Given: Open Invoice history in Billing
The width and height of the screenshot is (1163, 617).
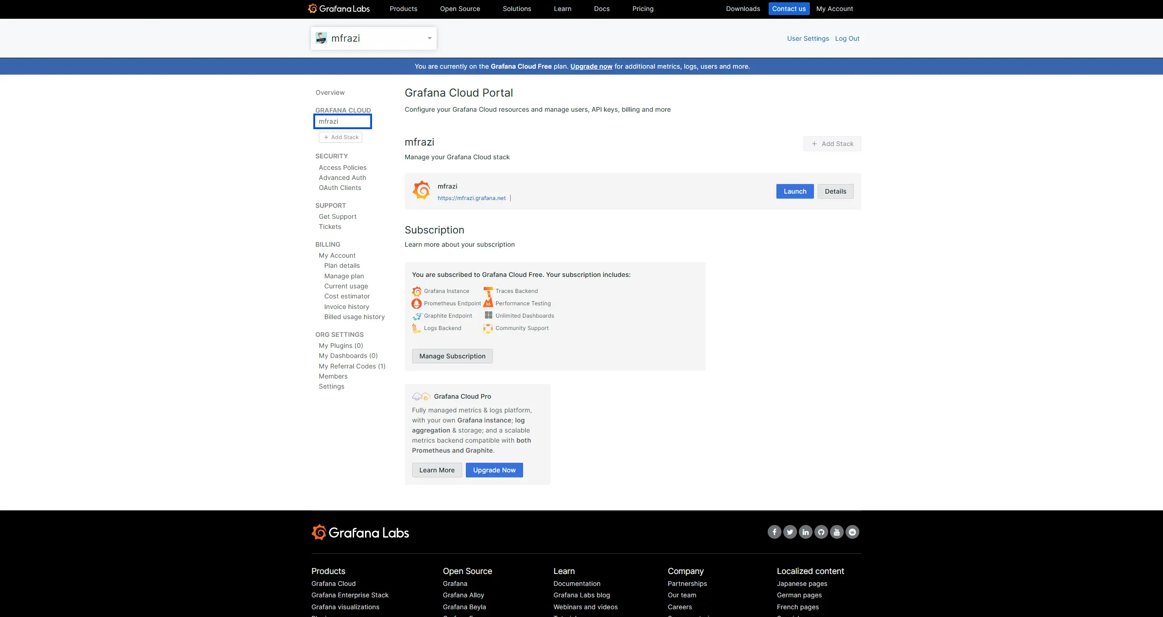Looking at the screenshot, I should point(346,307).
